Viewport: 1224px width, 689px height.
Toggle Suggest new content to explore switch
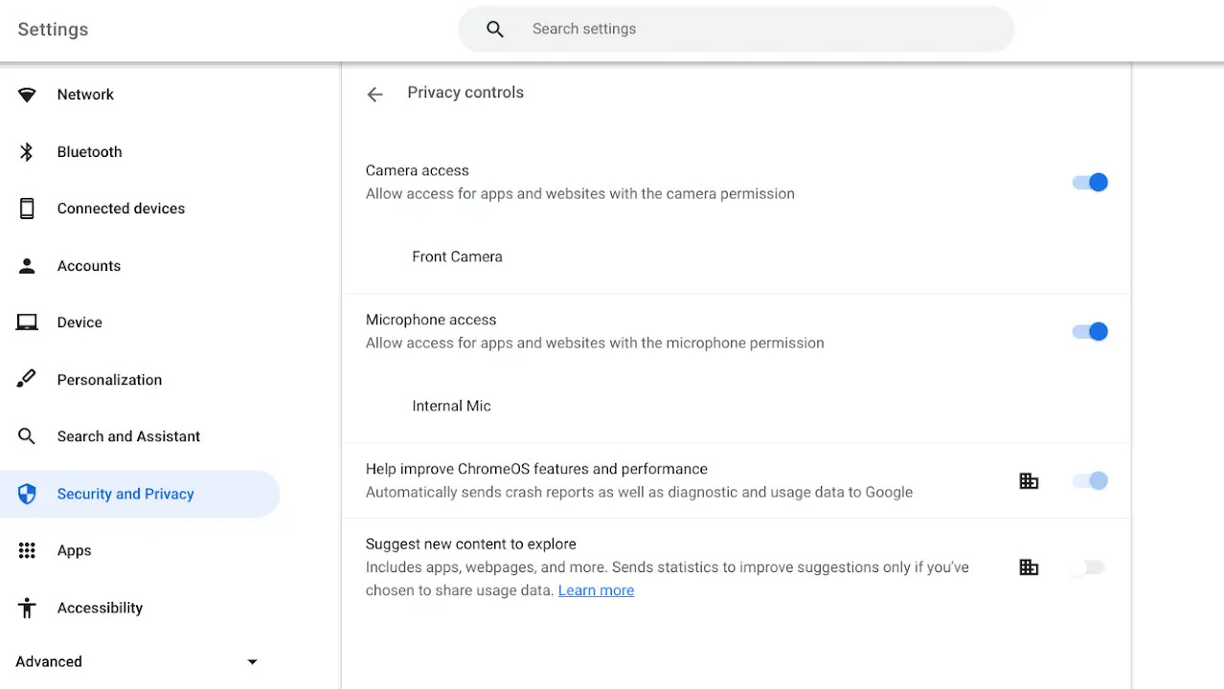pyautogui.click(x=1088, y=567)
